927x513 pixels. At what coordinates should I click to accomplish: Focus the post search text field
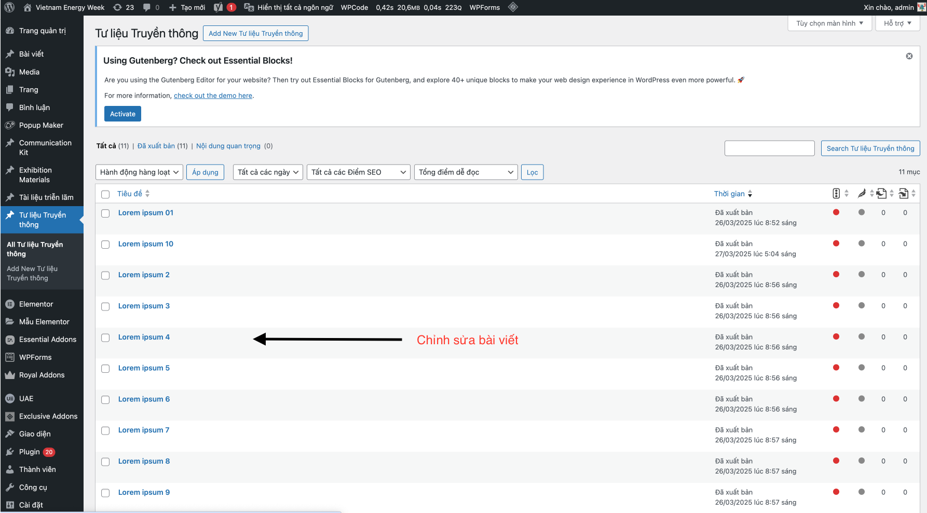click(769, 148)
